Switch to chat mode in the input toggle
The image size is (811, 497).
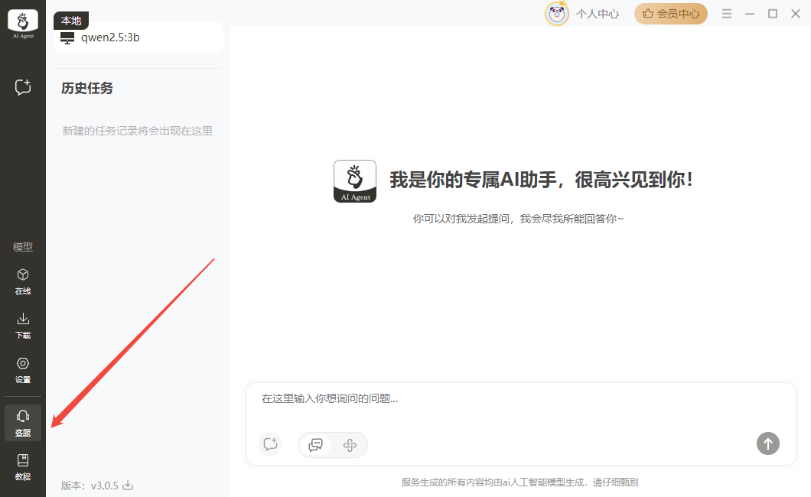[x=315, y=444]
